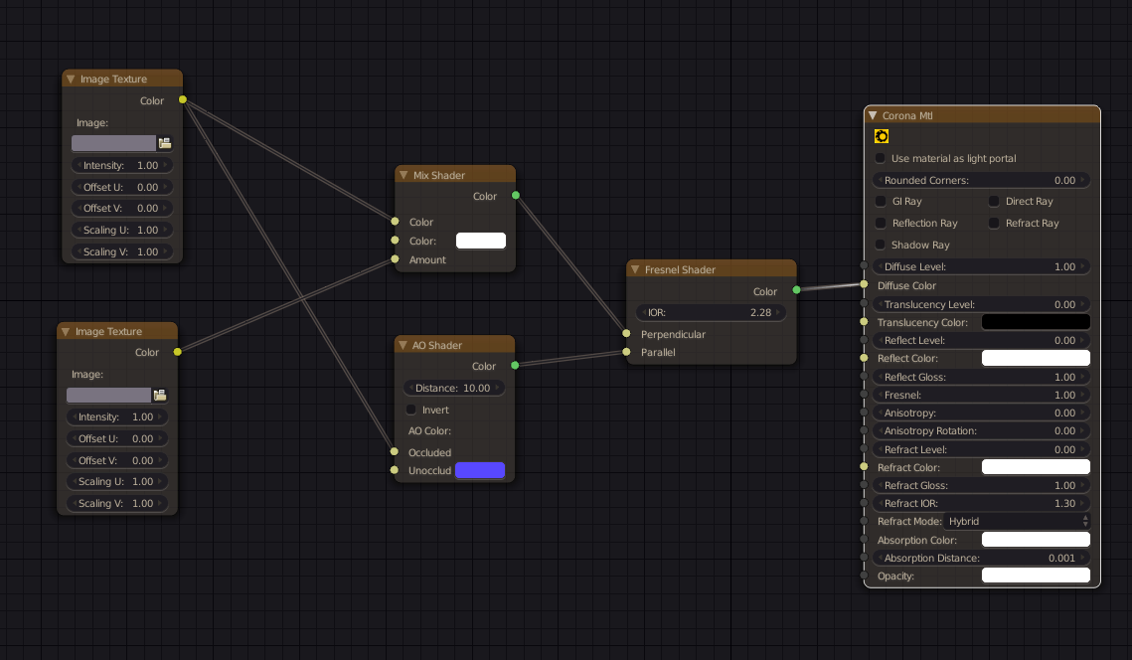Click the Corona Mtl yellow material icon
Screen dimensions: 1132x660
pos(882,136)
